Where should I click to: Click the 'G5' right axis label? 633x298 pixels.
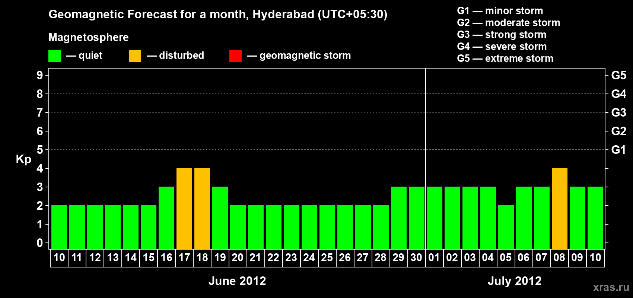coord(619,75)
